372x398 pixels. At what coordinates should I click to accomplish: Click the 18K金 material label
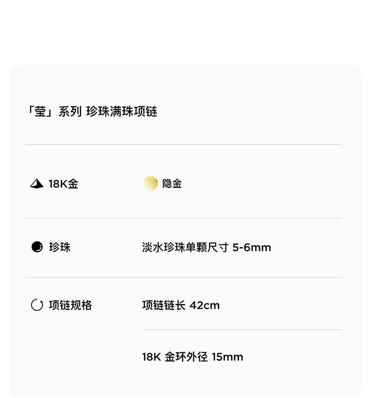[63, 184]
